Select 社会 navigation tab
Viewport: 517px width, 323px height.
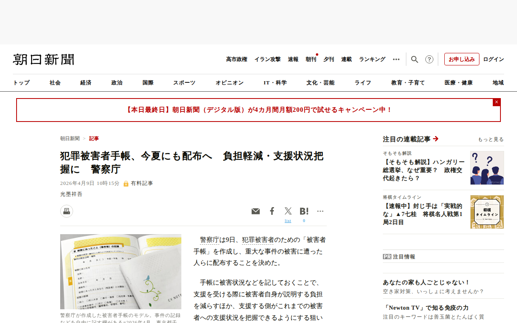click(55, 83)
